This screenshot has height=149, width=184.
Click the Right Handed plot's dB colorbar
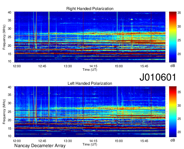[x=173, y=37]
